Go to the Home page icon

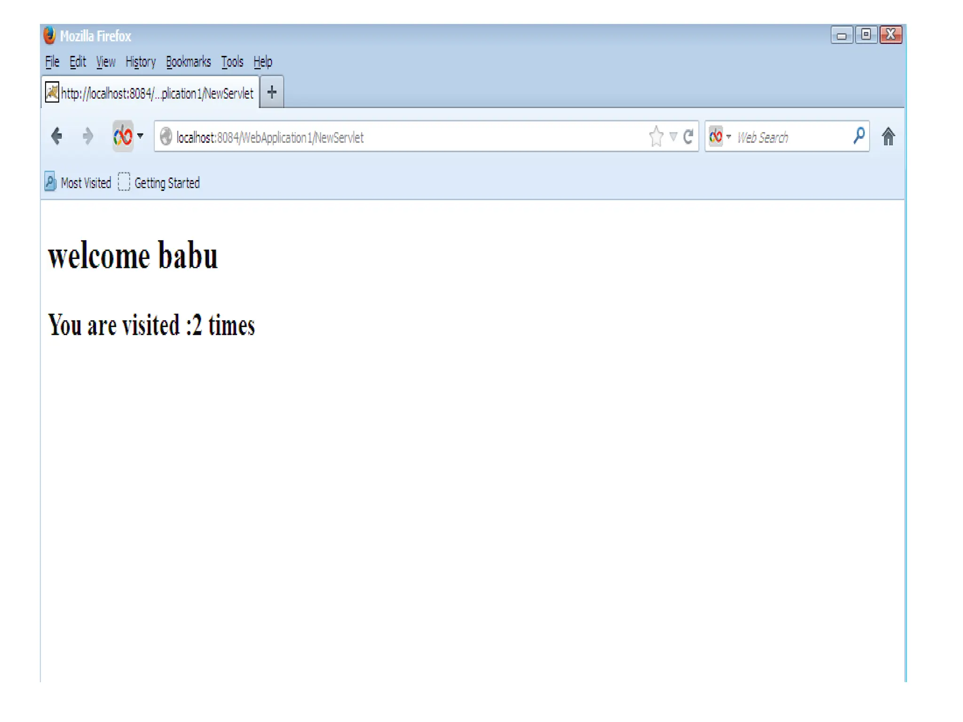[888, 137]
